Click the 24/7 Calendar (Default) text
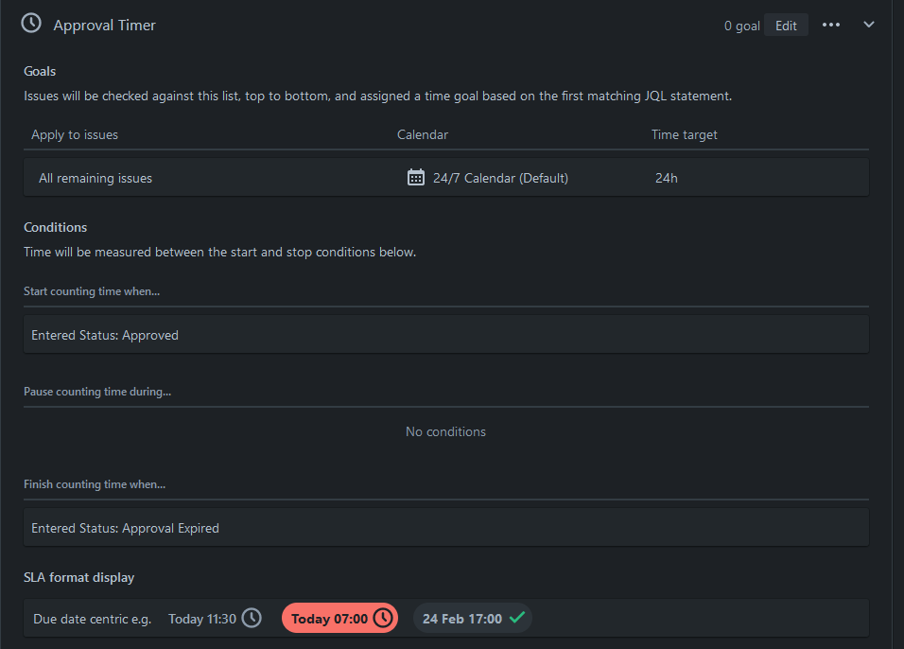Screen dimensions: 904x649 tap(500, 178)
